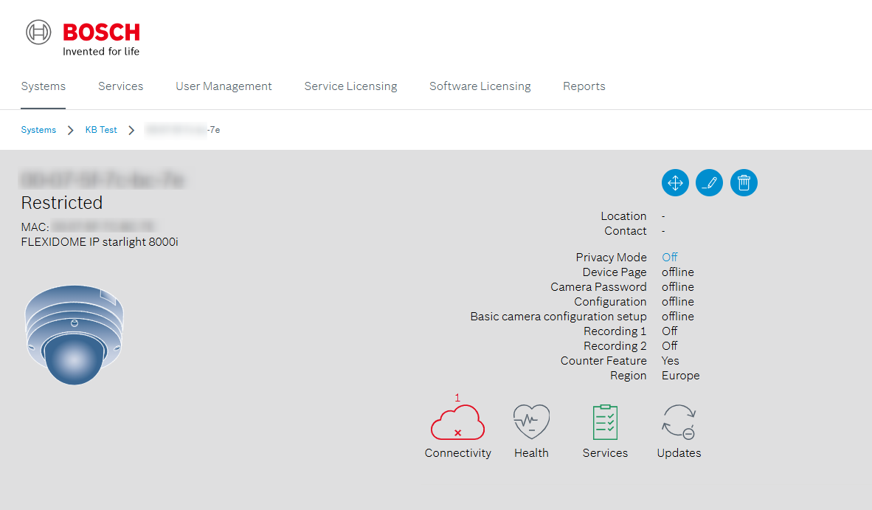Go to User Management tab

(x=224, y=86)
